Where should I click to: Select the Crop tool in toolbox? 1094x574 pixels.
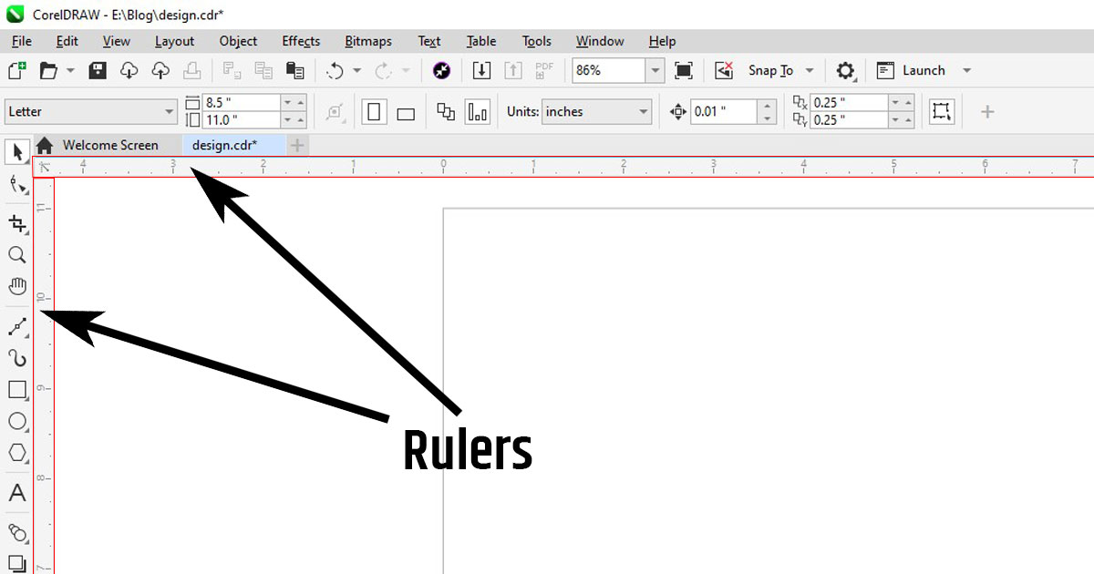16,223
